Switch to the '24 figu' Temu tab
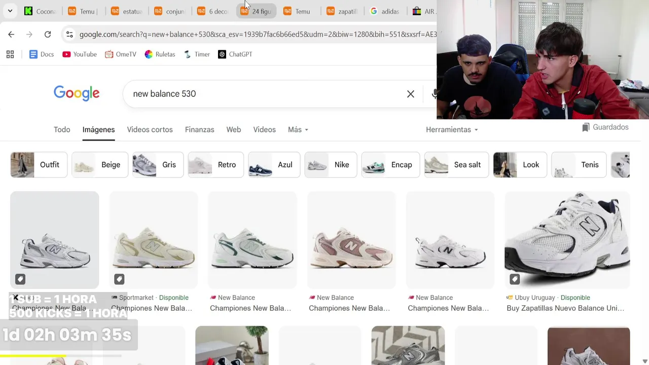The height and width of the screenshot is (365, 649). pos(256,11)
